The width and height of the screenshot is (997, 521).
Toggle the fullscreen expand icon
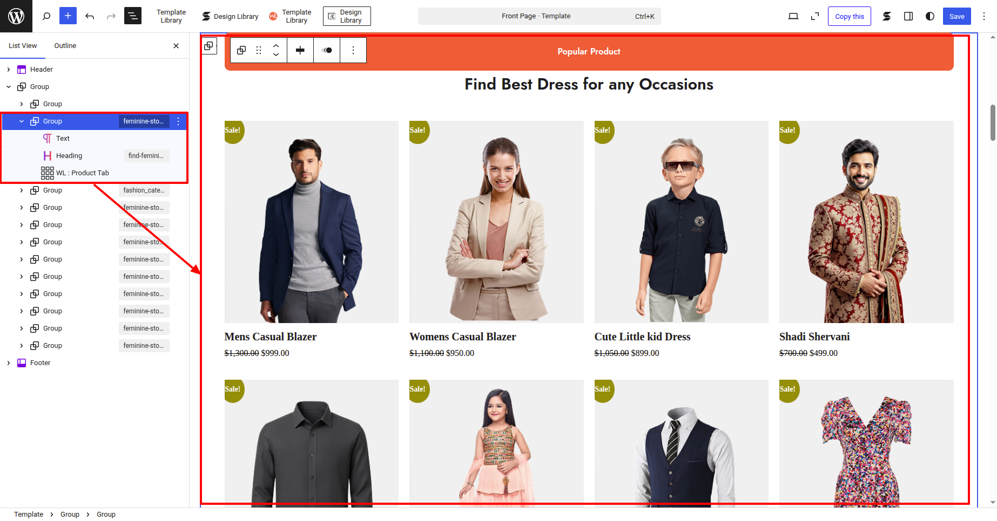815,16
